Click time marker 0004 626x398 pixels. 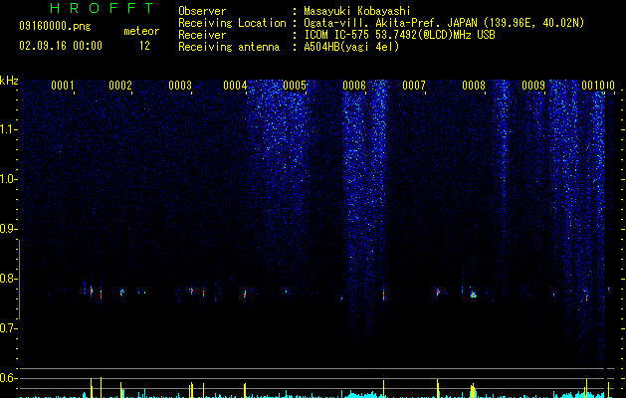pyautogui.click(x=235, y=85)
